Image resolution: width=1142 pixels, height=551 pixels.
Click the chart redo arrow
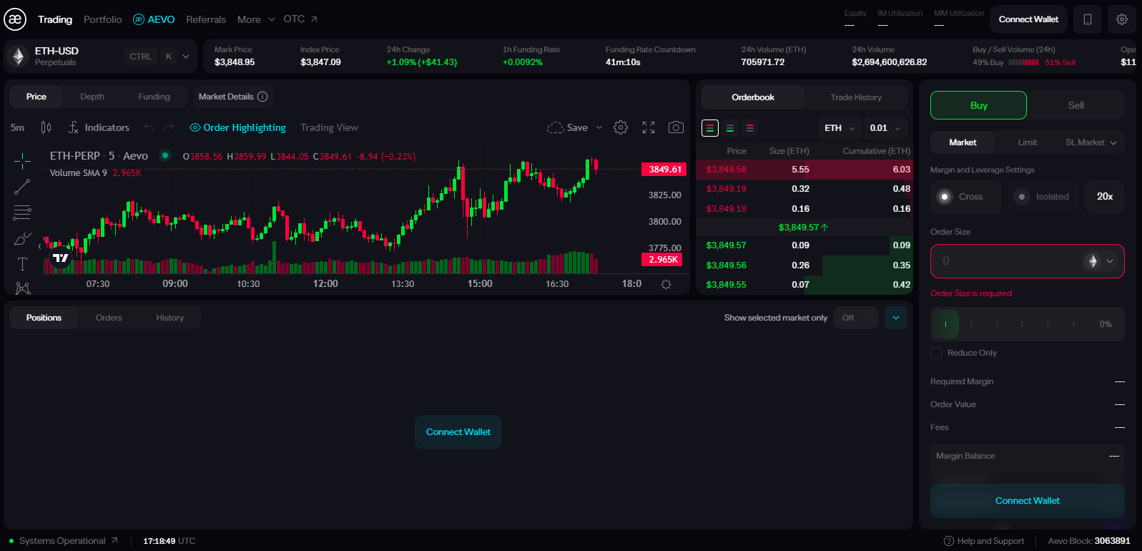(169, 127)
